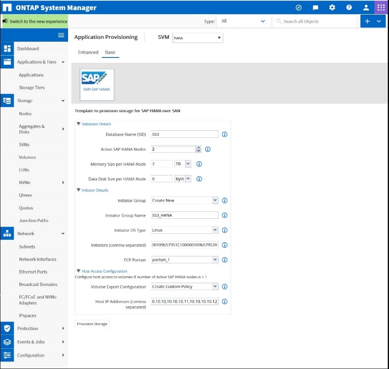Show info for Memory Size per HANA Node
The image size is (389, 369).
coord(199,164)
